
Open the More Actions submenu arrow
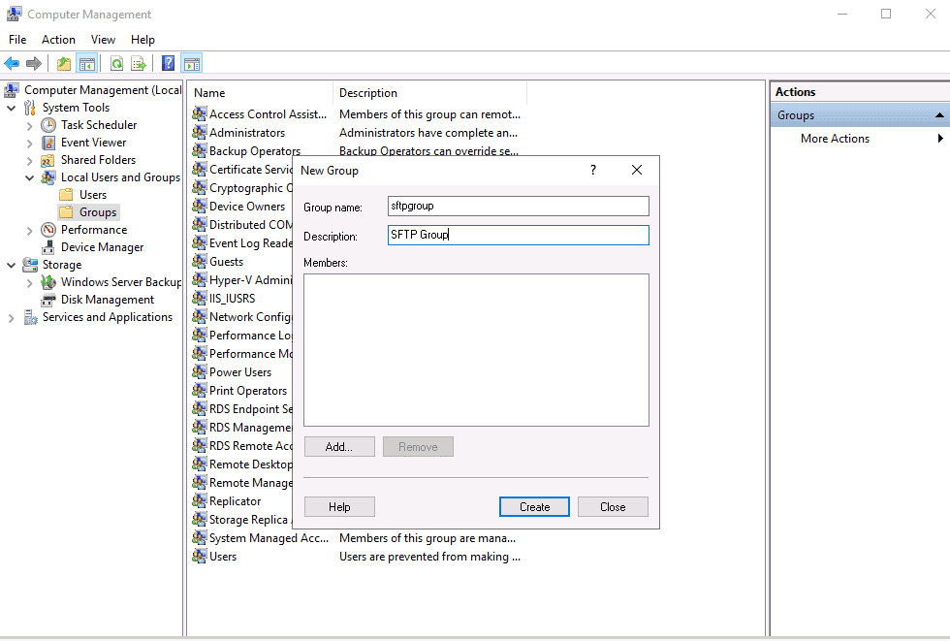coord(940,138)
